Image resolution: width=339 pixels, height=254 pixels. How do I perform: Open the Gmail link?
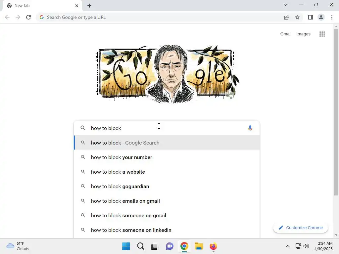pyautogui.click(x=286, y=34)
